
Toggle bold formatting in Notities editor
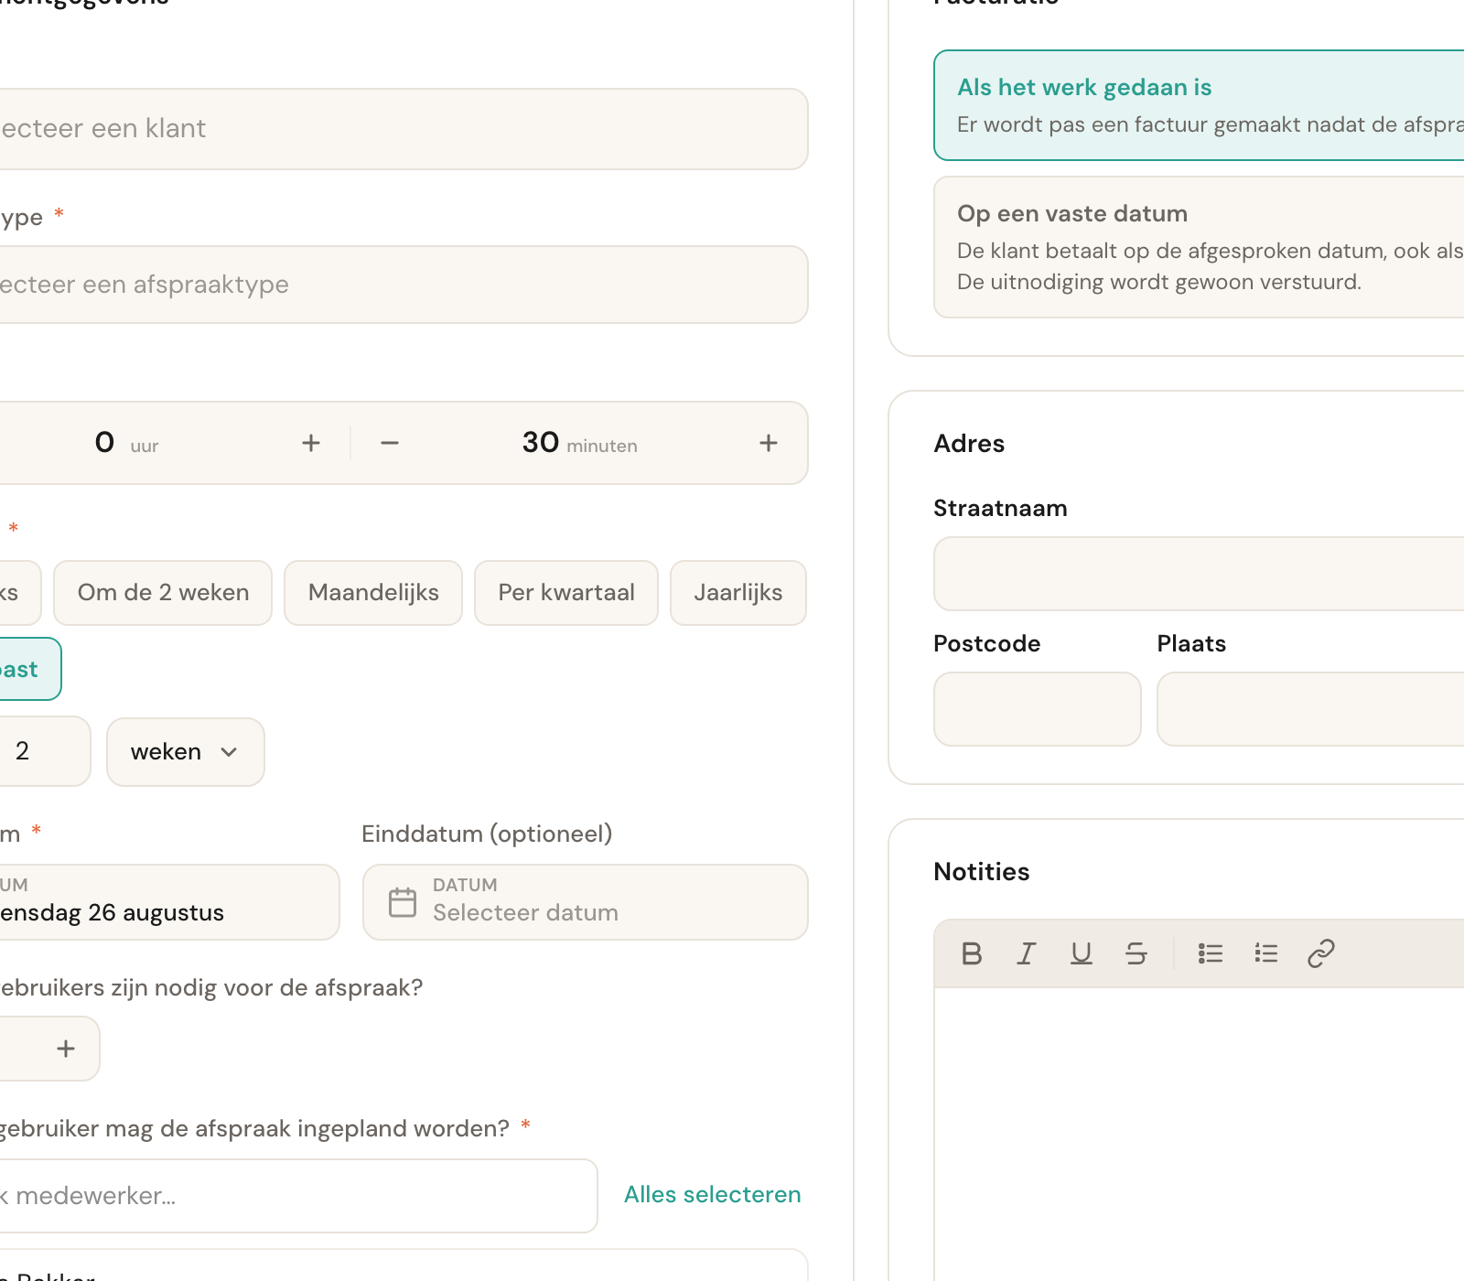click(972, 953)
